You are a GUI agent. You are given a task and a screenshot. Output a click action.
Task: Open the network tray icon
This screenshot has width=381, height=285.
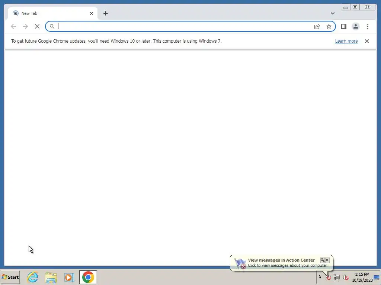pos(336,277)
